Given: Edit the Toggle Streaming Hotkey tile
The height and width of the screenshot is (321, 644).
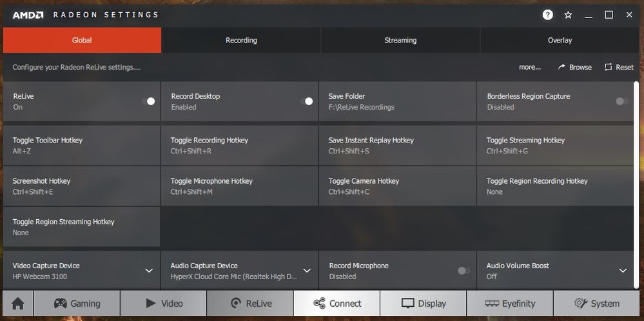Looking at the screenshot, I should 555,145.
